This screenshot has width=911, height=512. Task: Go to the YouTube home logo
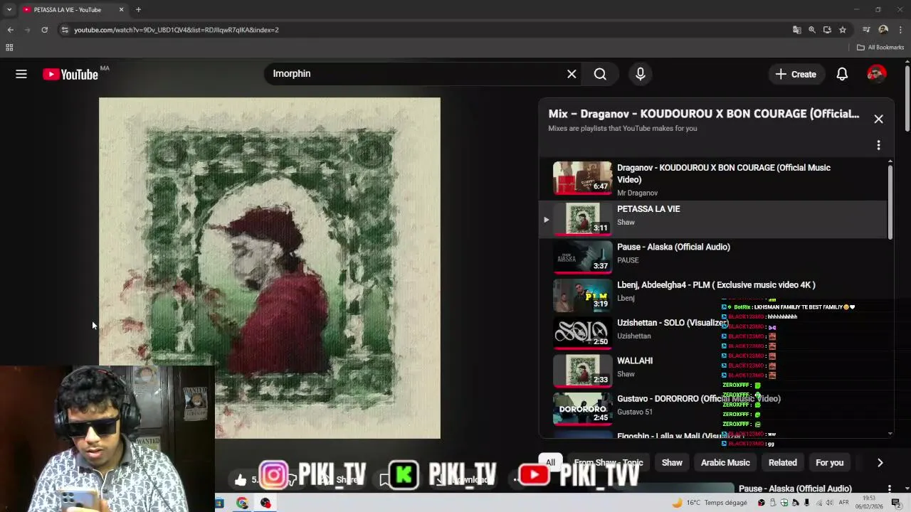70,74
